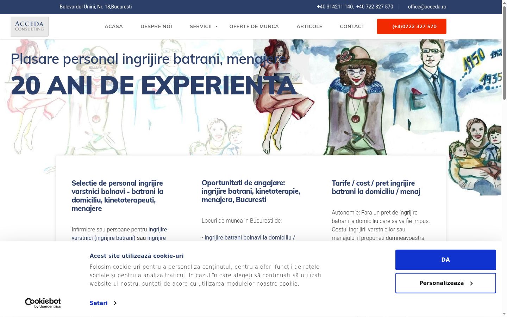
Task: Click the scrollbar up arrow
Action: click(504, 2)
